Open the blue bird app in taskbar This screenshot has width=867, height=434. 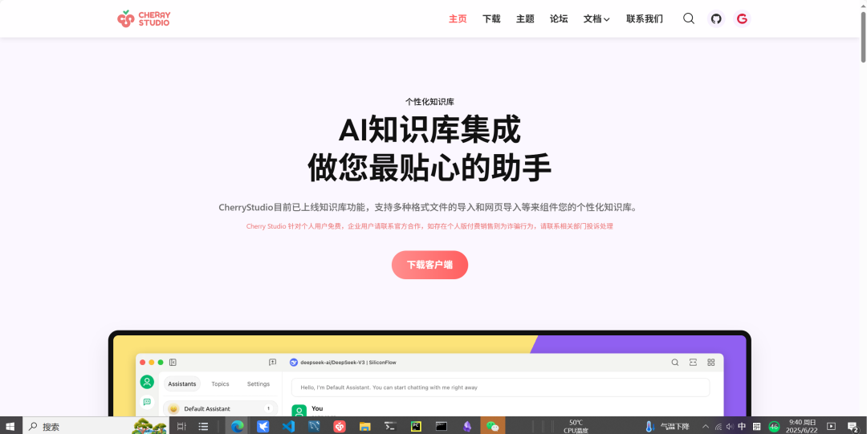click(263, 426)
